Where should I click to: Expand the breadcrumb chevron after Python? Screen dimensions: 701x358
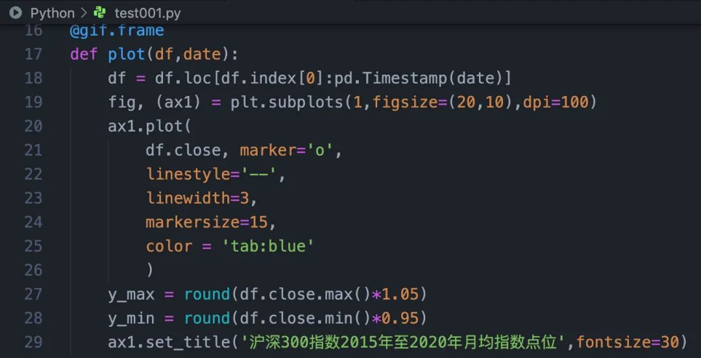(84, 13)
